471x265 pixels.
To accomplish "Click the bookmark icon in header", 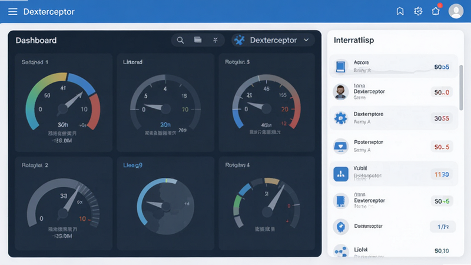I will pyautogui.click(x=400, y=11).
